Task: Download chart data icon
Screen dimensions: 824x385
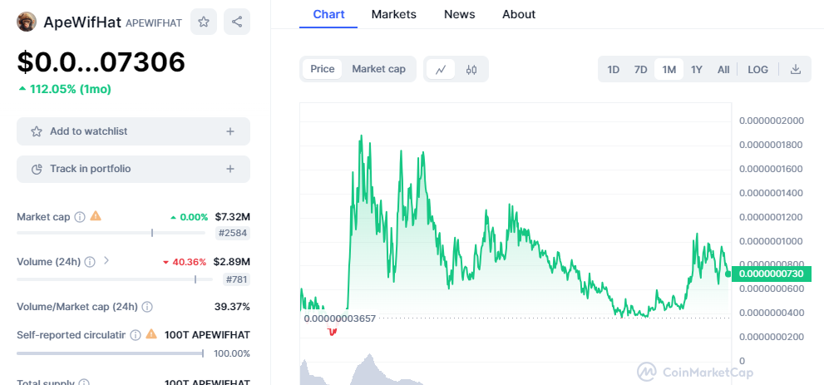Action: point(796,69)
